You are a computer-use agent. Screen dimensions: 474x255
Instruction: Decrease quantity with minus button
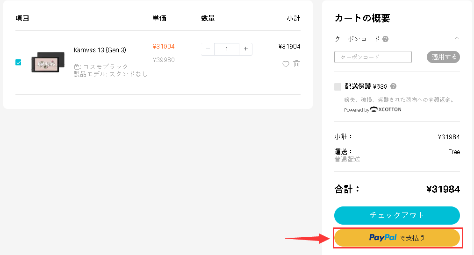tap(208, 49)
